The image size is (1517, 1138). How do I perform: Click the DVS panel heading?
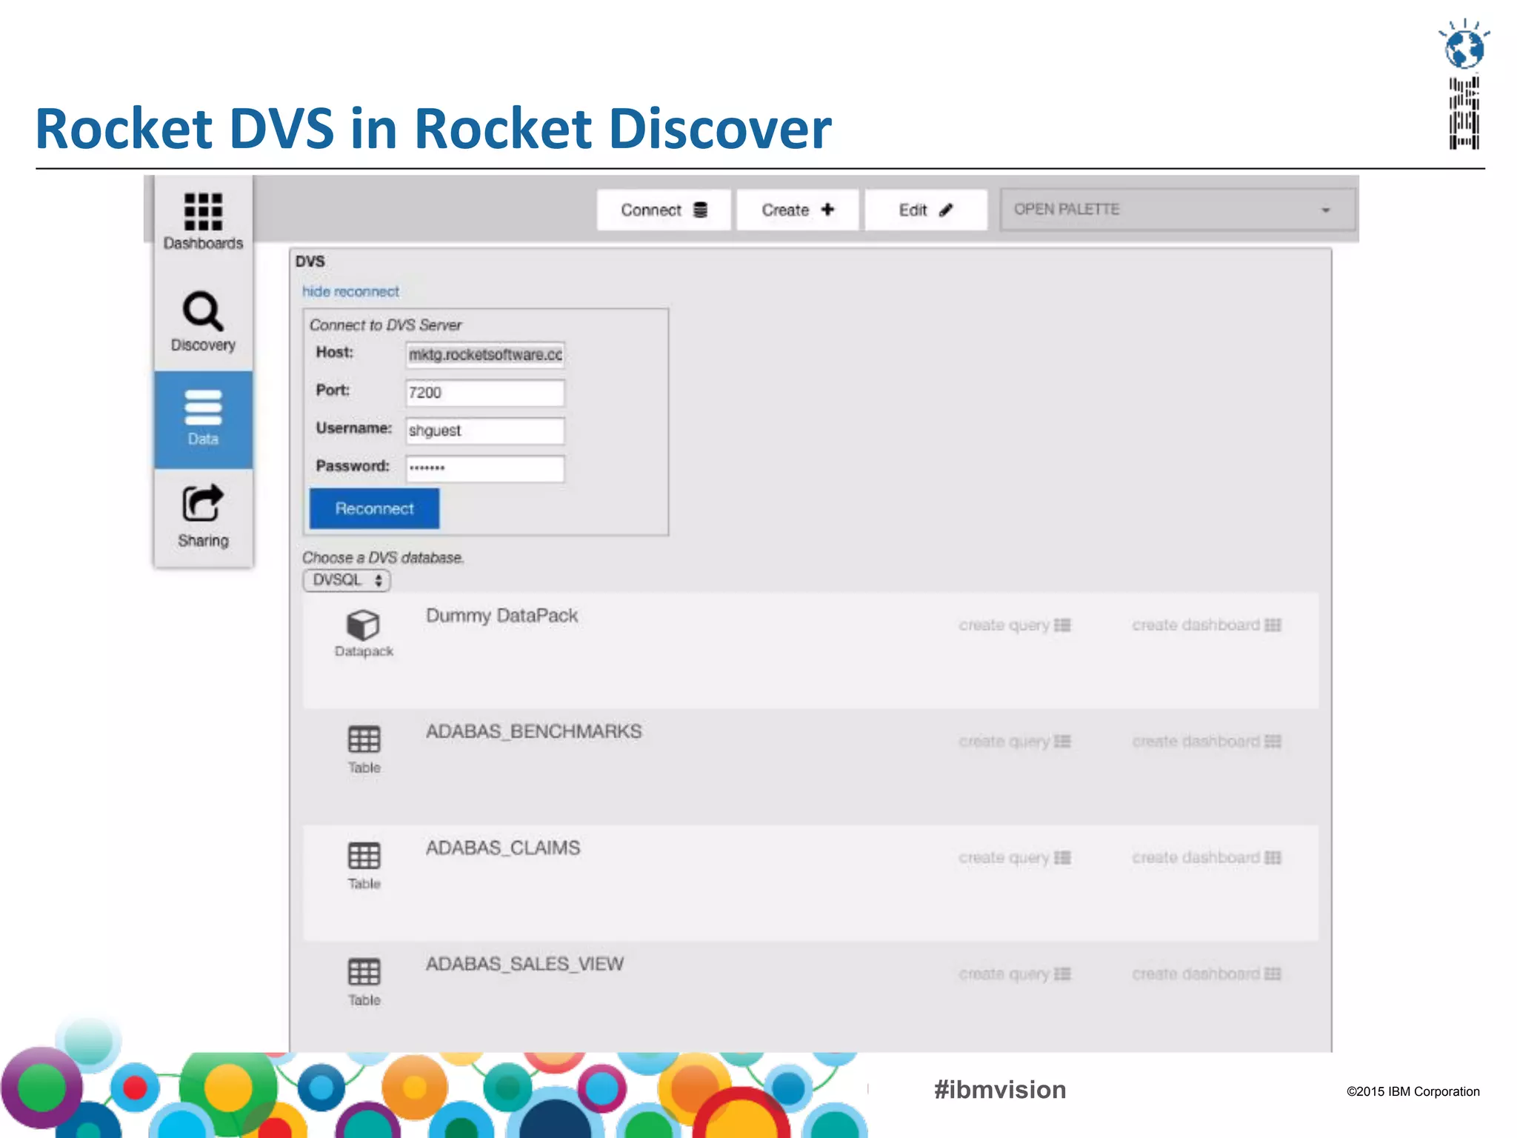[310, 262]
